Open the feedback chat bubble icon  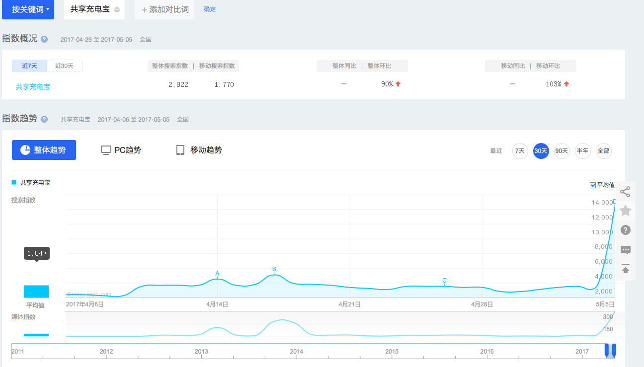click(625, 250)
